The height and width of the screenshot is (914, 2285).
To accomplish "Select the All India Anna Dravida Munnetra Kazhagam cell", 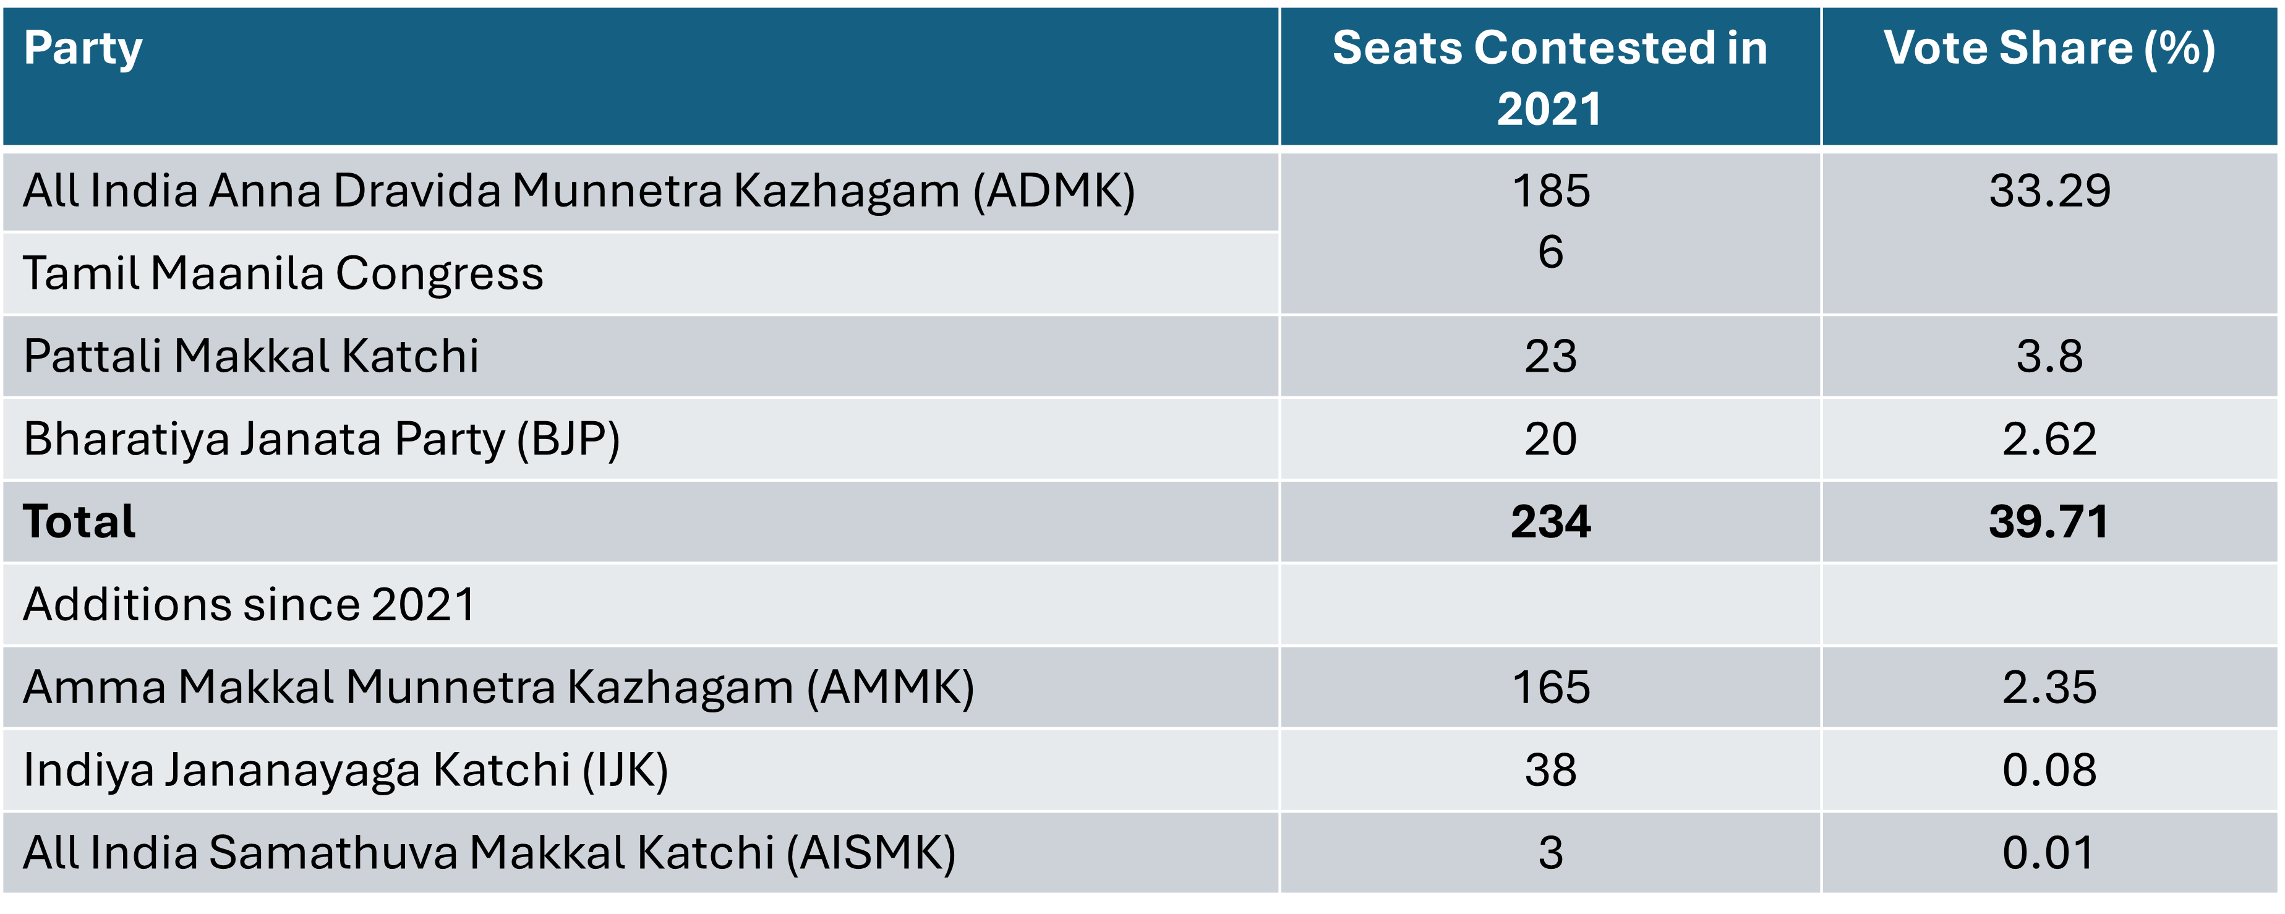I will coord(641,192).
